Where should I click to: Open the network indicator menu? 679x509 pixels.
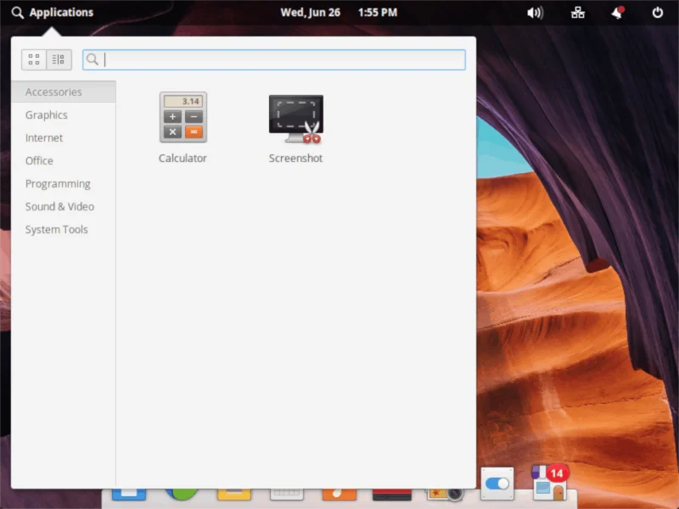tap(578, 13)
